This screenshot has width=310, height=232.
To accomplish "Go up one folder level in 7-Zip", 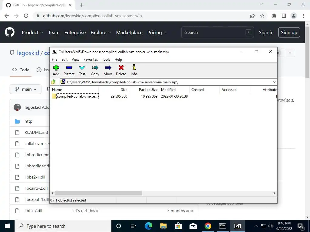I will point(54,82).
